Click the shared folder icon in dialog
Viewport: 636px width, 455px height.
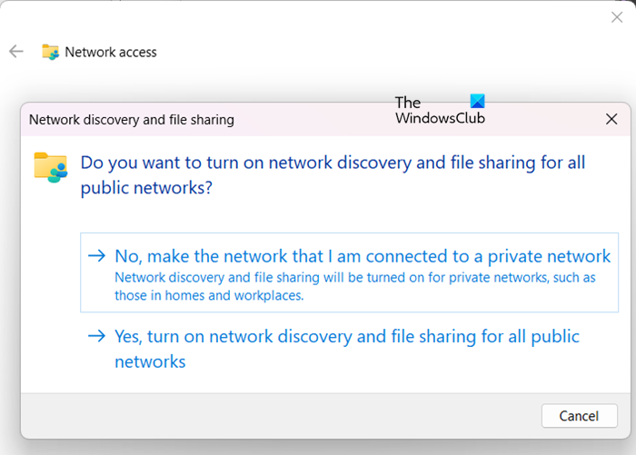coord(50,167)
